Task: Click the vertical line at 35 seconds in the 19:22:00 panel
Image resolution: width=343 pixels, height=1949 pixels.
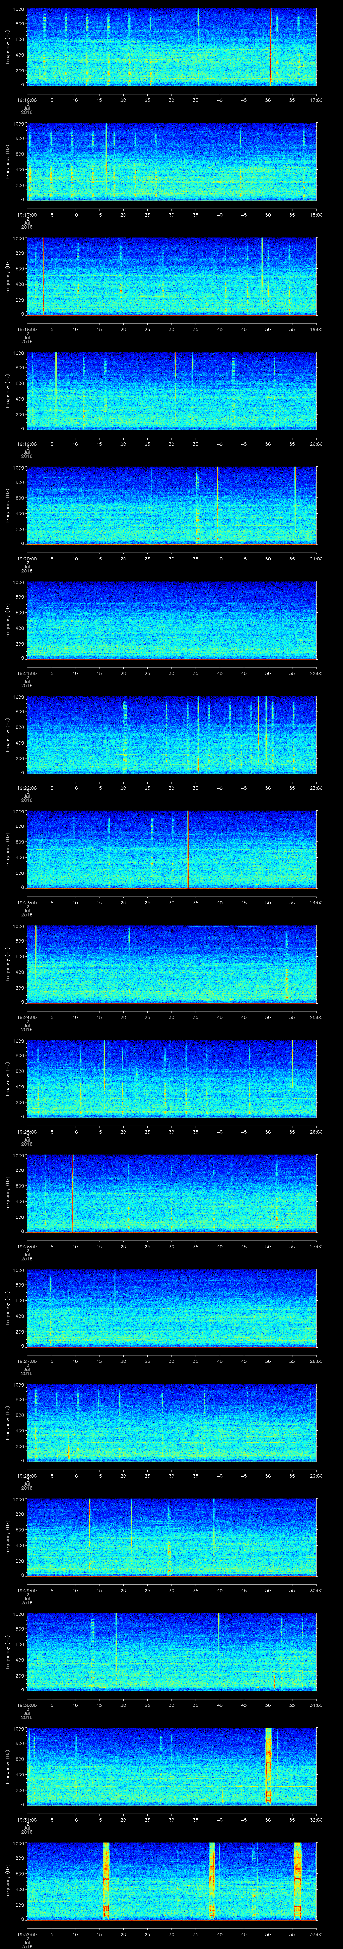Action: tap(198, 734)
